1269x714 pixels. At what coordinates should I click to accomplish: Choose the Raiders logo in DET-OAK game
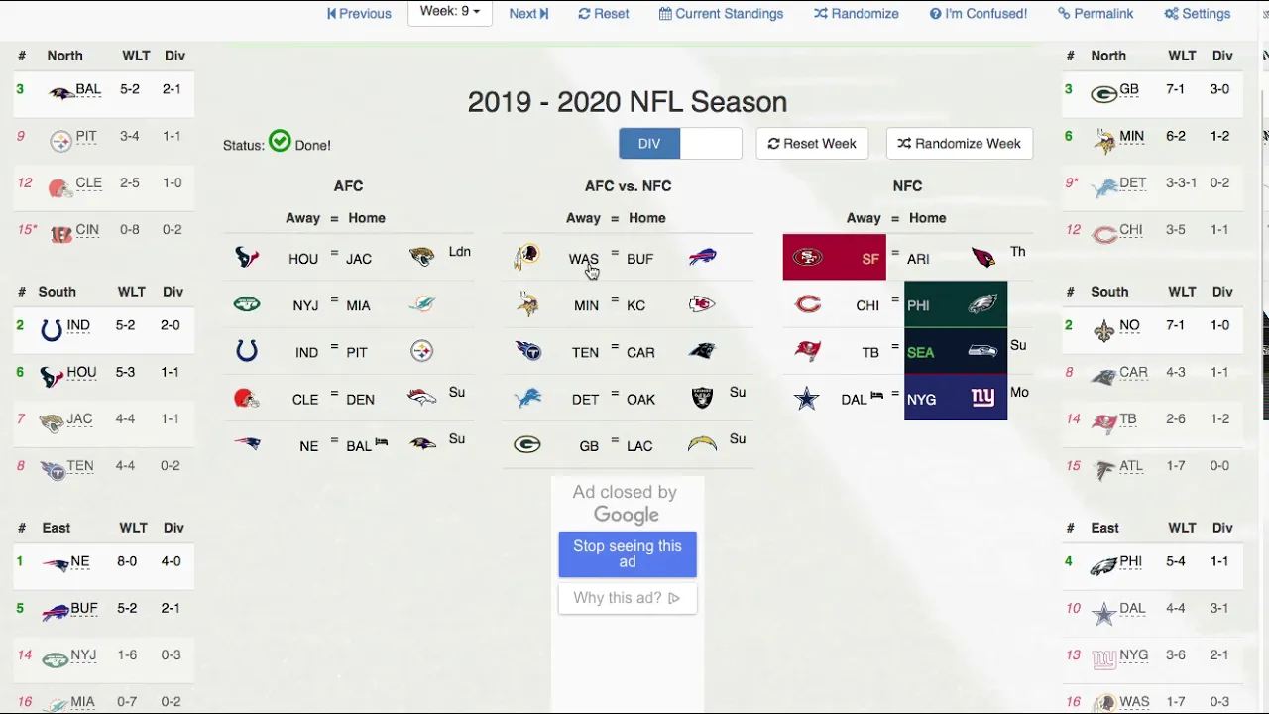click(x=703, y=398)
